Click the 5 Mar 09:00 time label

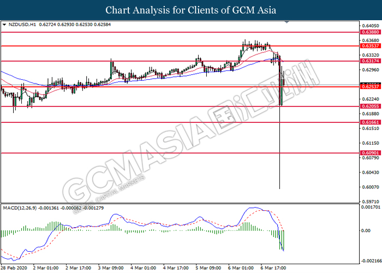click(208, 268)
